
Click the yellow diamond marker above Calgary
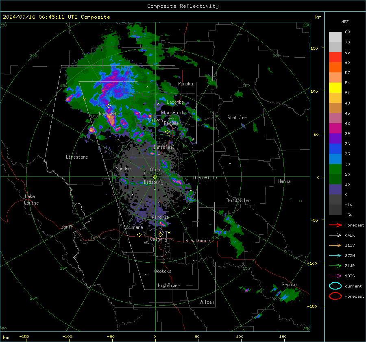click(x=161, y=234)
